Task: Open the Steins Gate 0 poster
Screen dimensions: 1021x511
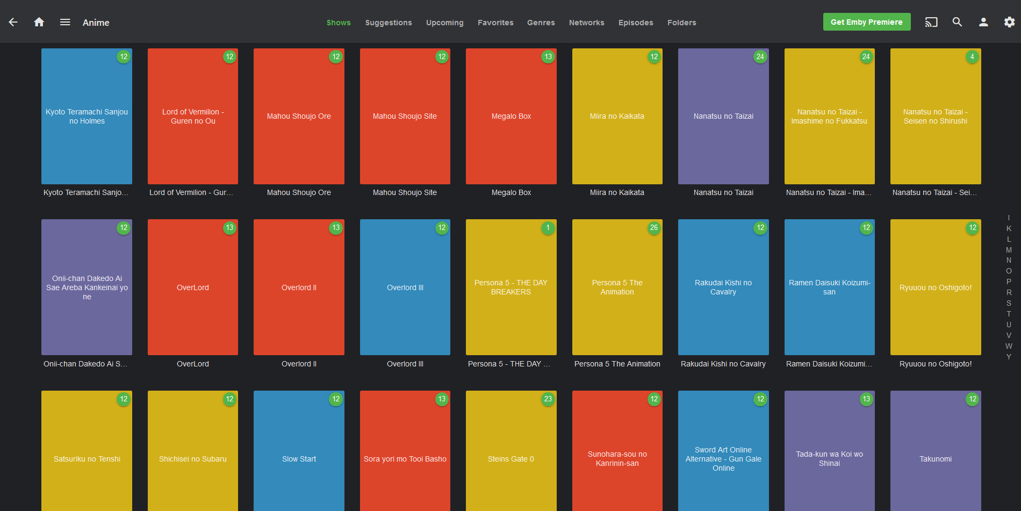Action: 511,451
